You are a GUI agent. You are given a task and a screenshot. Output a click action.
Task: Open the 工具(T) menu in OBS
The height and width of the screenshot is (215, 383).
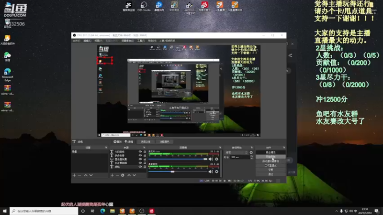[x=141, y=41]
